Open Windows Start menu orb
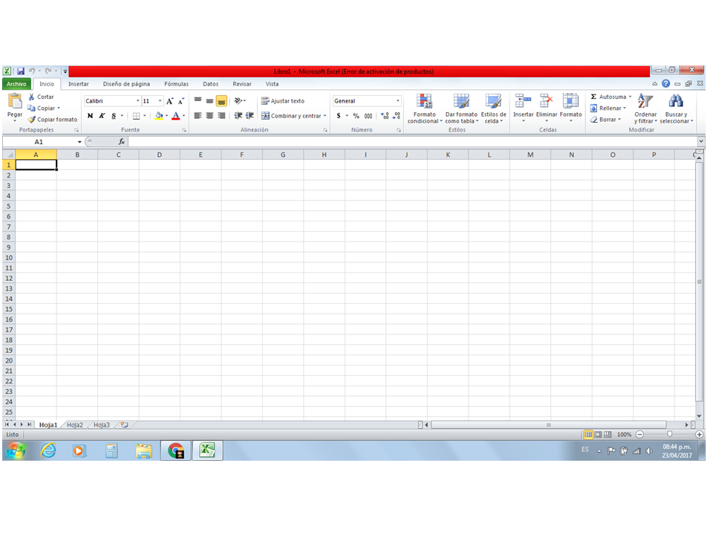The height and width of the screenshot is (535, 713). (15, 451)
